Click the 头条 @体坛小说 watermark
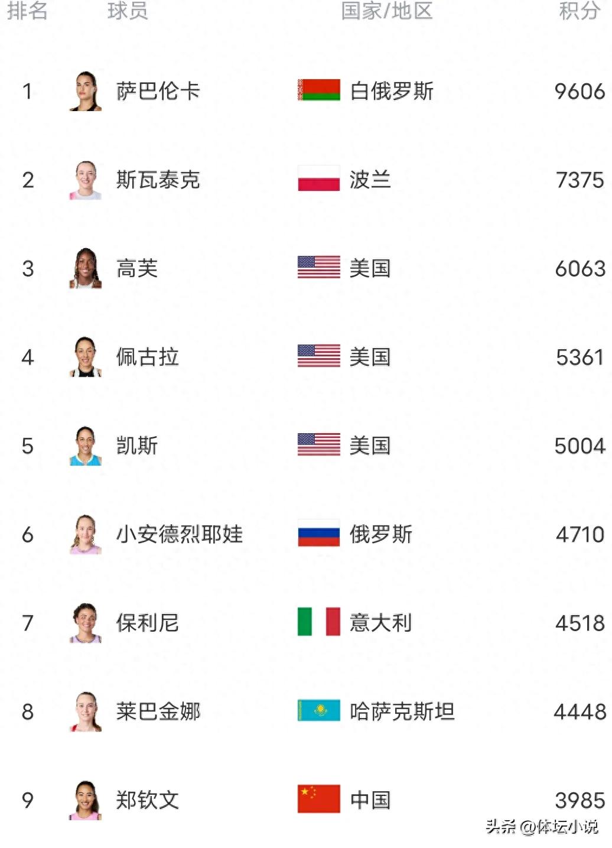 click(x=542, y=826)
